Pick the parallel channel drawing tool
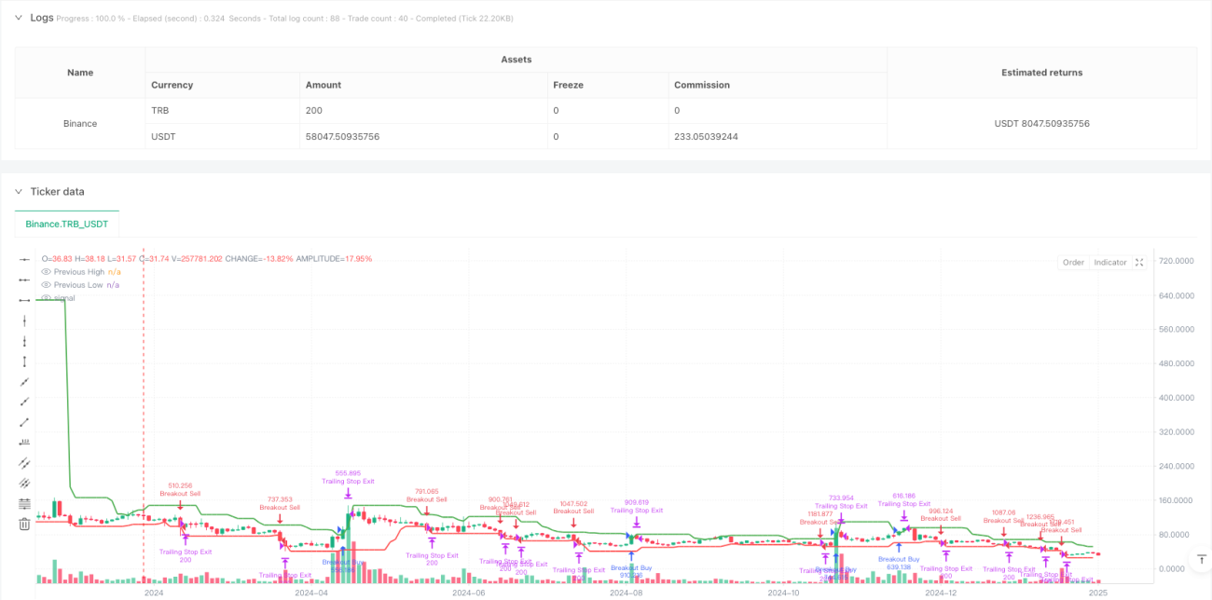The image size is (1212, 600). [24, 463]
